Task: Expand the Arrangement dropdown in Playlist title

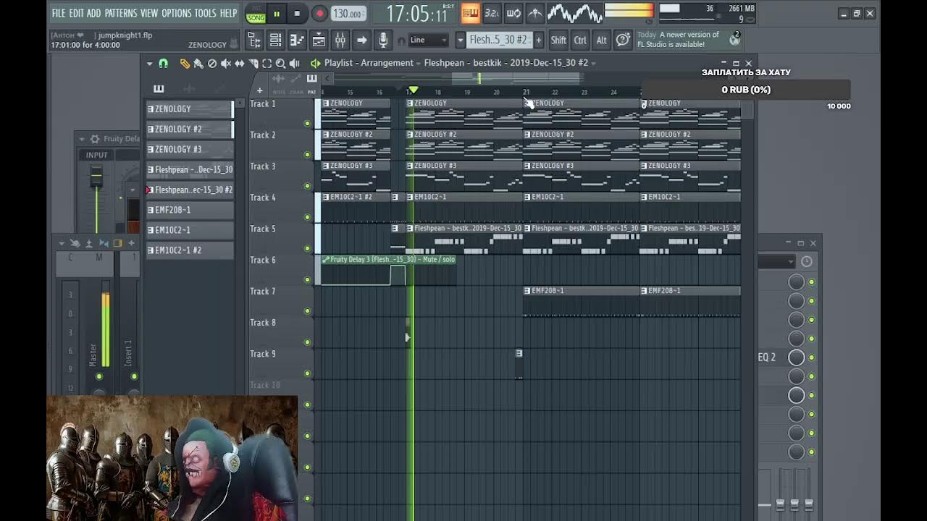Action: tap(418, 63)
